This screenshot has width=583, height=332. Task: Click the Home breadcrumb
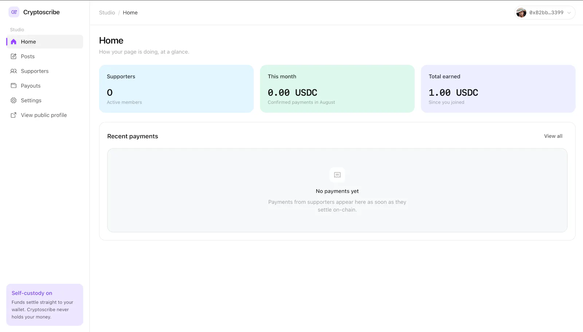click(x=130, y=13)
